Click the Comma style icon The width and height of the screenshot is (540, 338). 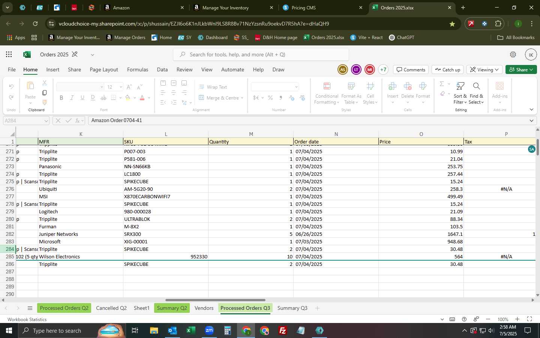click(281, 98)
